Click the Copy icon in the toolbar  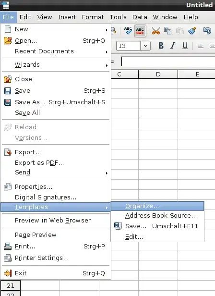click(167, 31)
